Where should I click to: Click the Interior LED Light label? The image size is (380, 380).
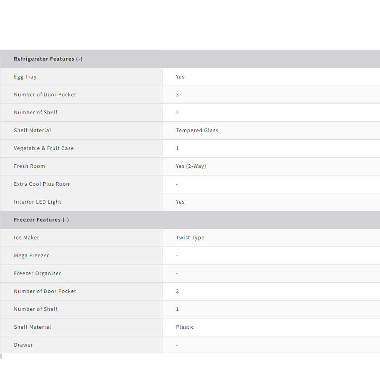tap(38, 202)
